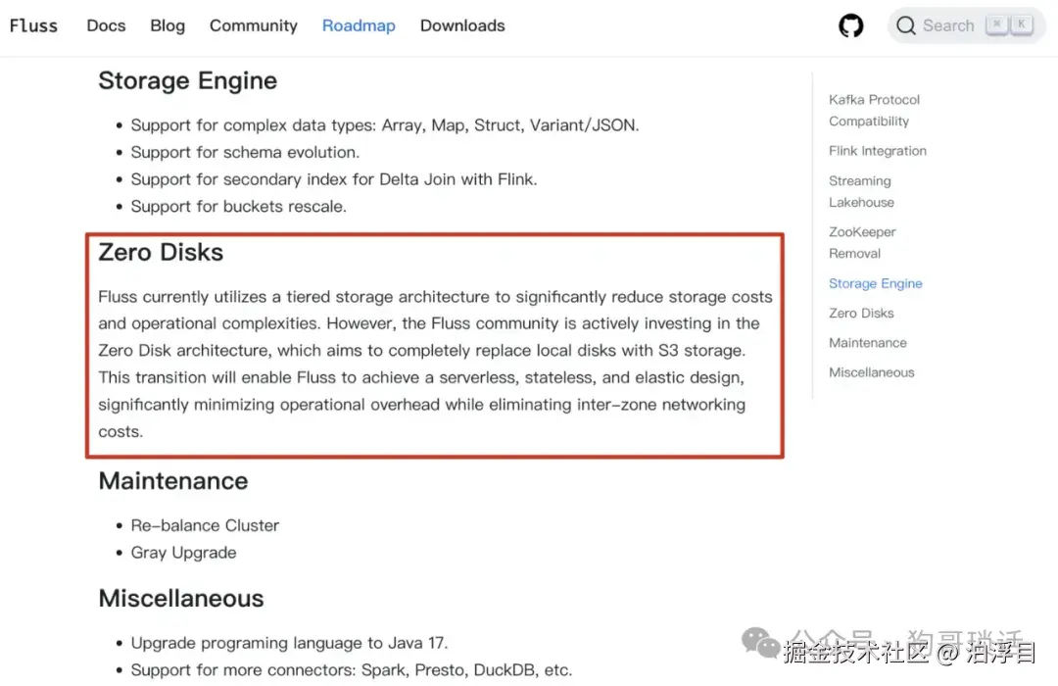Go to Streaming Lakehouse sidebar link
This screenshot has width=1058, height=686.
tap(861, 191)
